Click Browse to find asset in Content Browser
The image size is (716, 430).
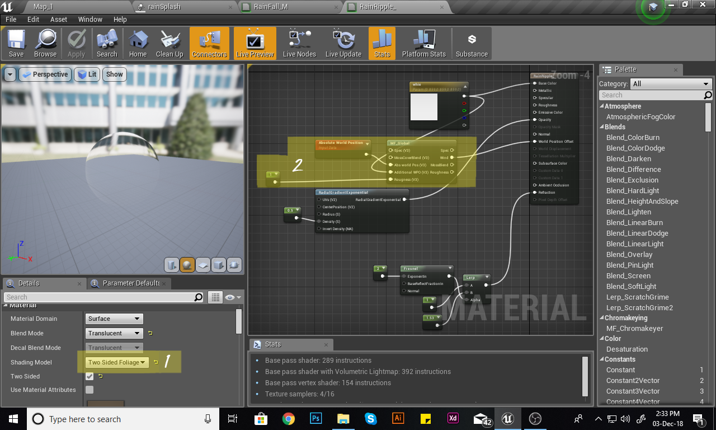click(x=45, y=43)
